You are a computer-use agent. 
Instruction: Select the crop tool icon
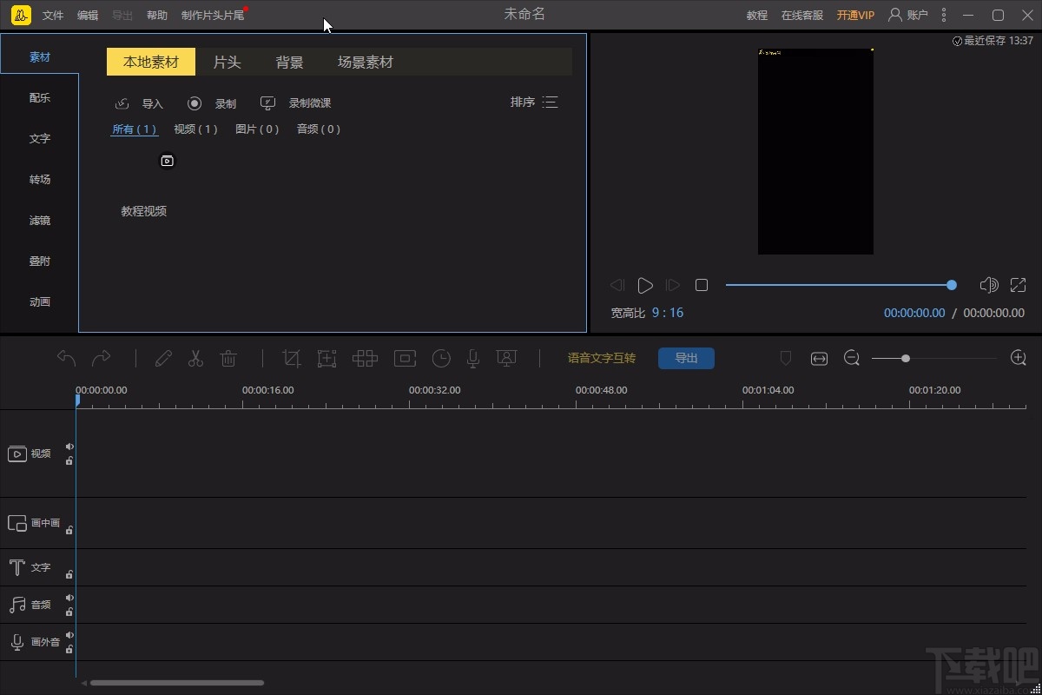coord(292,358)
